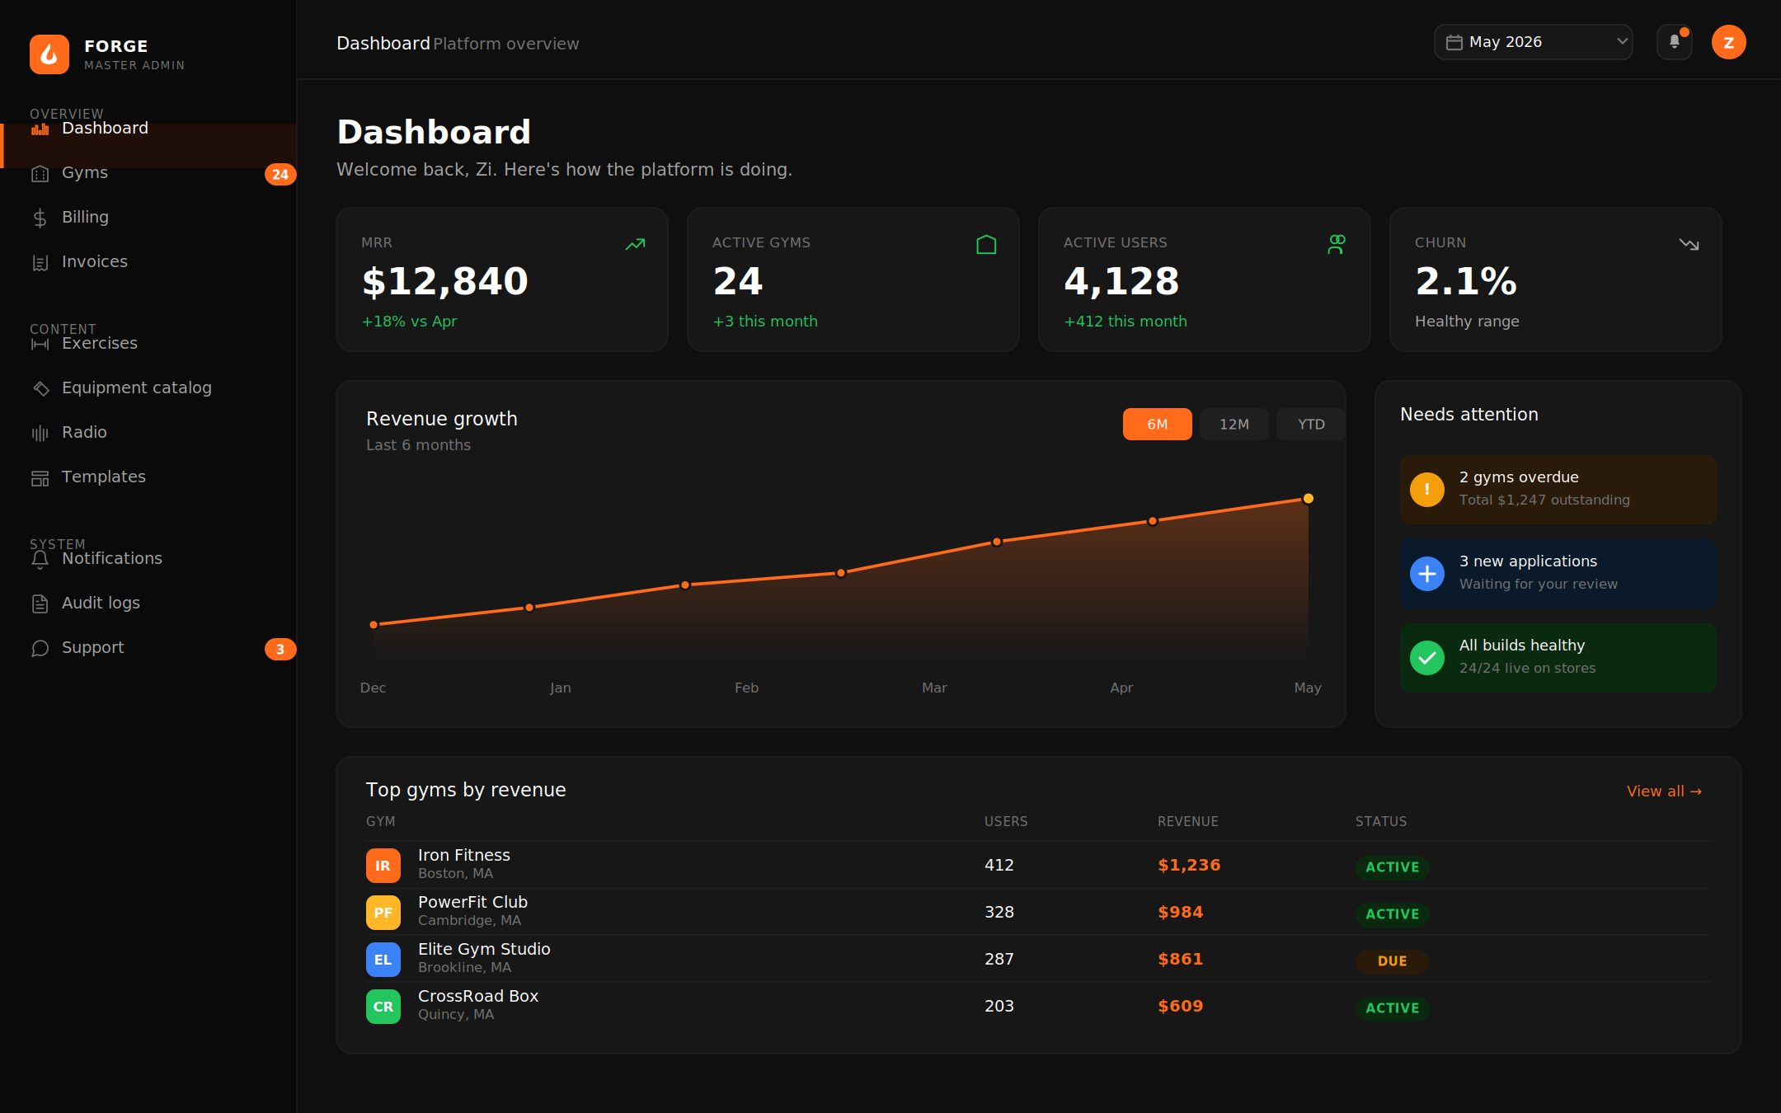
Task: Click the Support badge showing 3
Action: coord(280,650)
